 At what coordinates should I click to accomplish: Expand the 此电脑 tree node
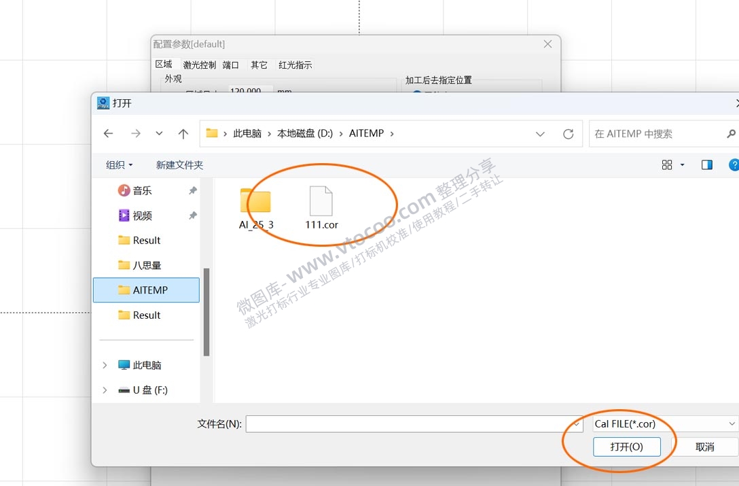(103, 365)
